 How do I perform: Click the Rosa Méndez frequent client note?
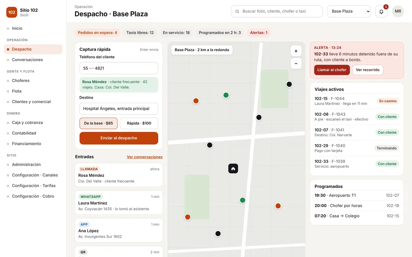[119, 85]
